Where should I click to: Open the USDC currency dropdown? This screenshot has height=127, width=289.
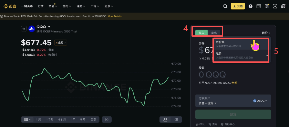260,101
